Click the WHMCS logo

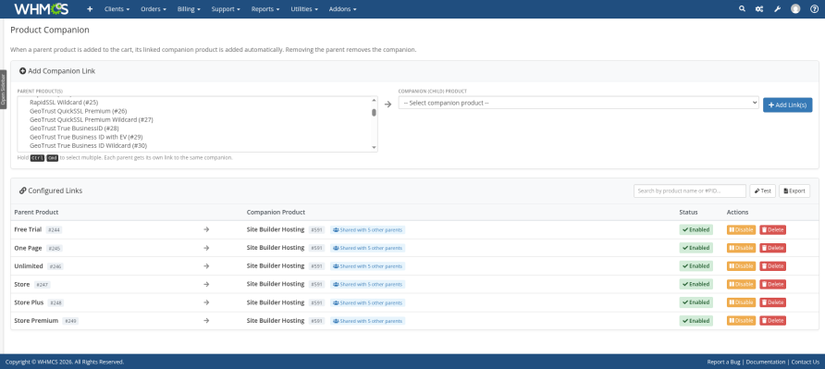[x=41, y=9]
